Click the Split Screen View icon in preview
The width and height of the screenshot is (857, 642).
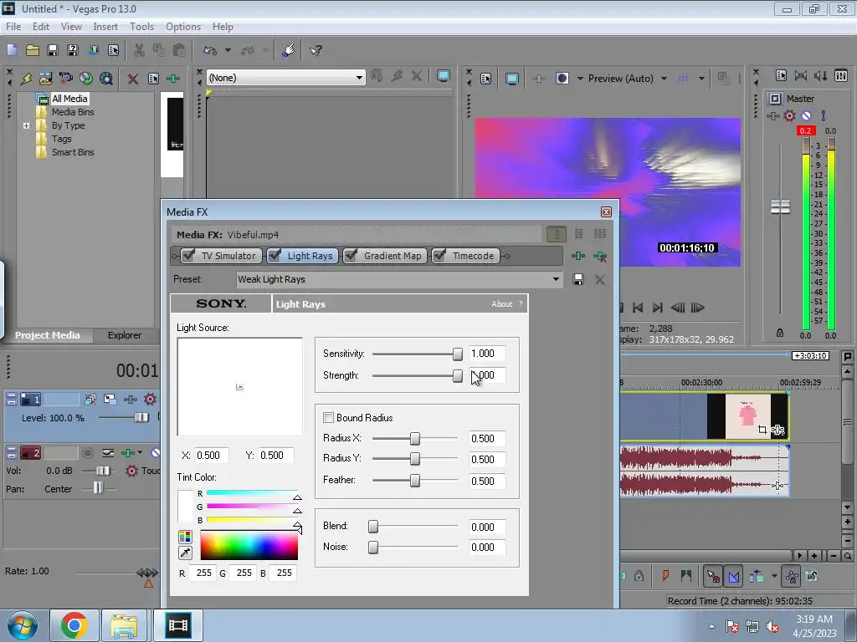pyautogui.click(x=562, y=79)
